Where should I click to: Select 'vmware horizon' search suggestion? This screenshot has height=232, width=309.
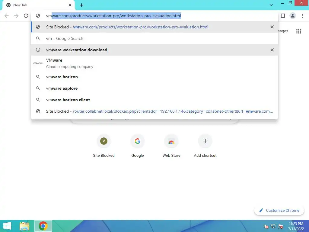154,77
